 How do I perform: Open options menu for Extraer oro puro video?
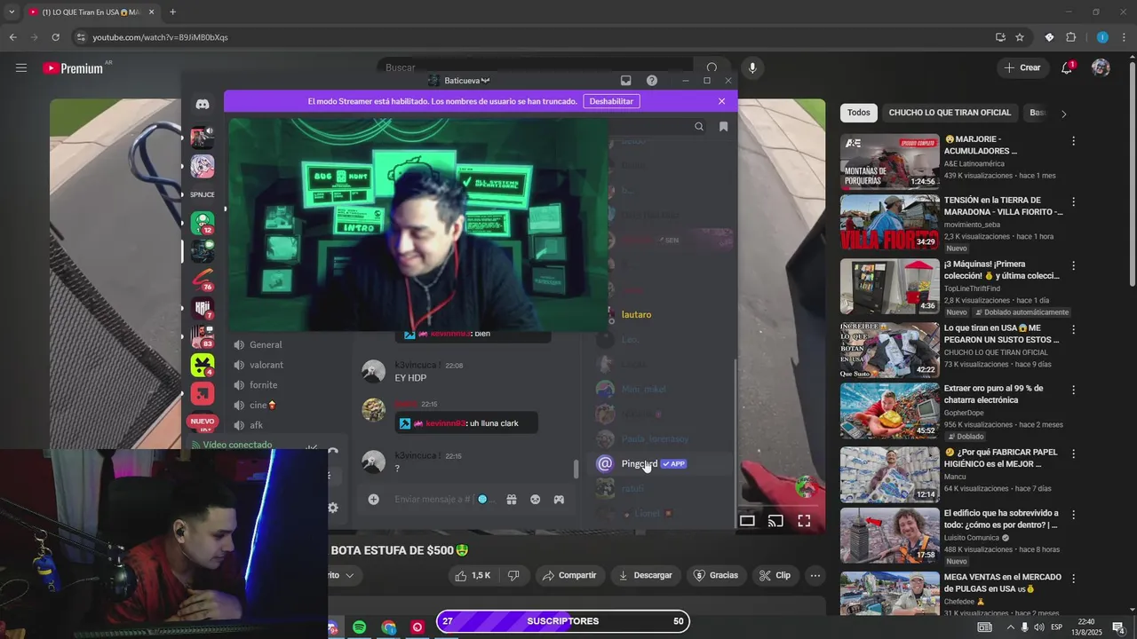1073,390
